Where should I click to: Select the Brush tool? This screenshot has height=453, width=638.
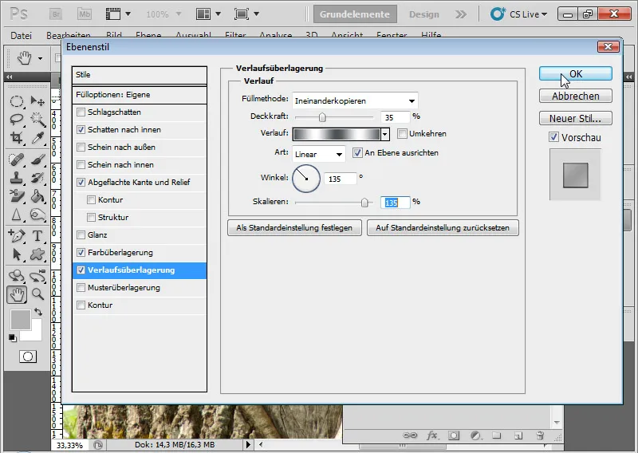(37, 160)
